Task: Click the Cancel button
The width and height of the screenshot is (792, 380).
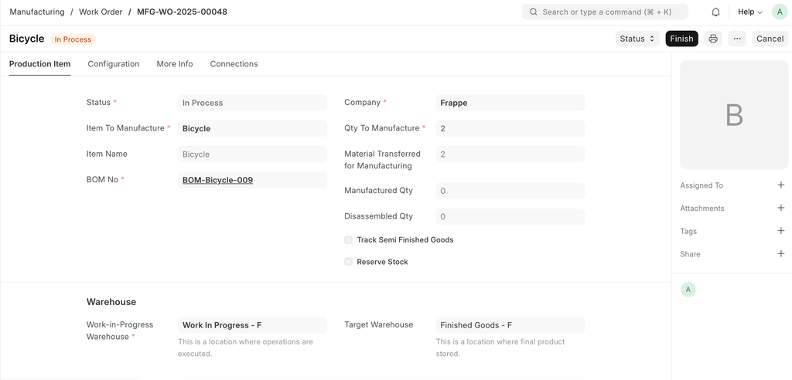Action: 770,39
